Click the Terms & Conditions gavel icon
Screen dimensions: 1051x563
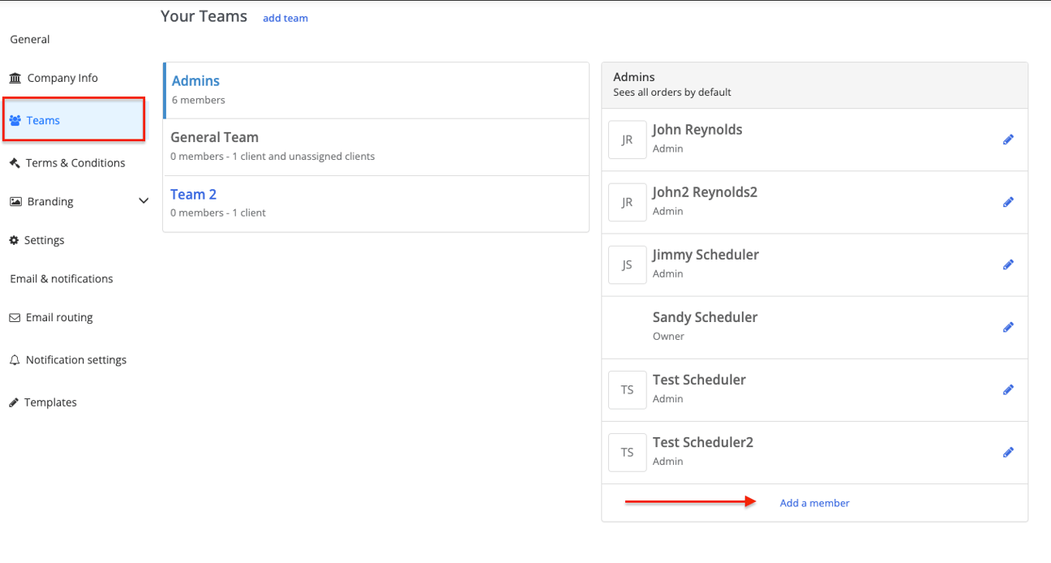pyautogui.click(x=14, y=162)
